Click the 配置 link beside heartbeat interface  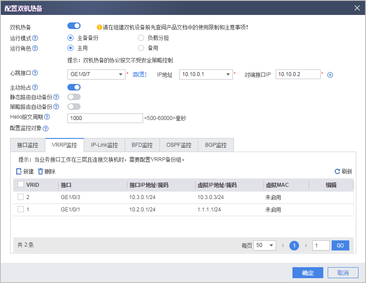tap(139, 74)
